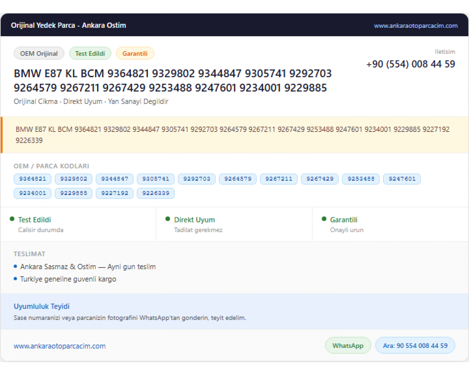Select the green Test Edildi badge
The width and height of the screenshot is (469, 375).
coord(90,53)
